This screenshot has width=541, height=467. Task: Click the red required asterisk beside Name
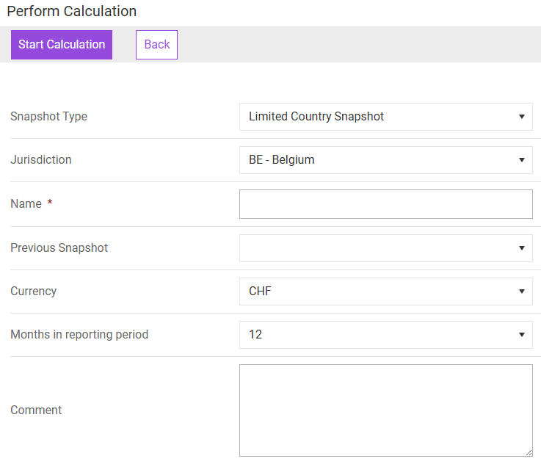50,203
